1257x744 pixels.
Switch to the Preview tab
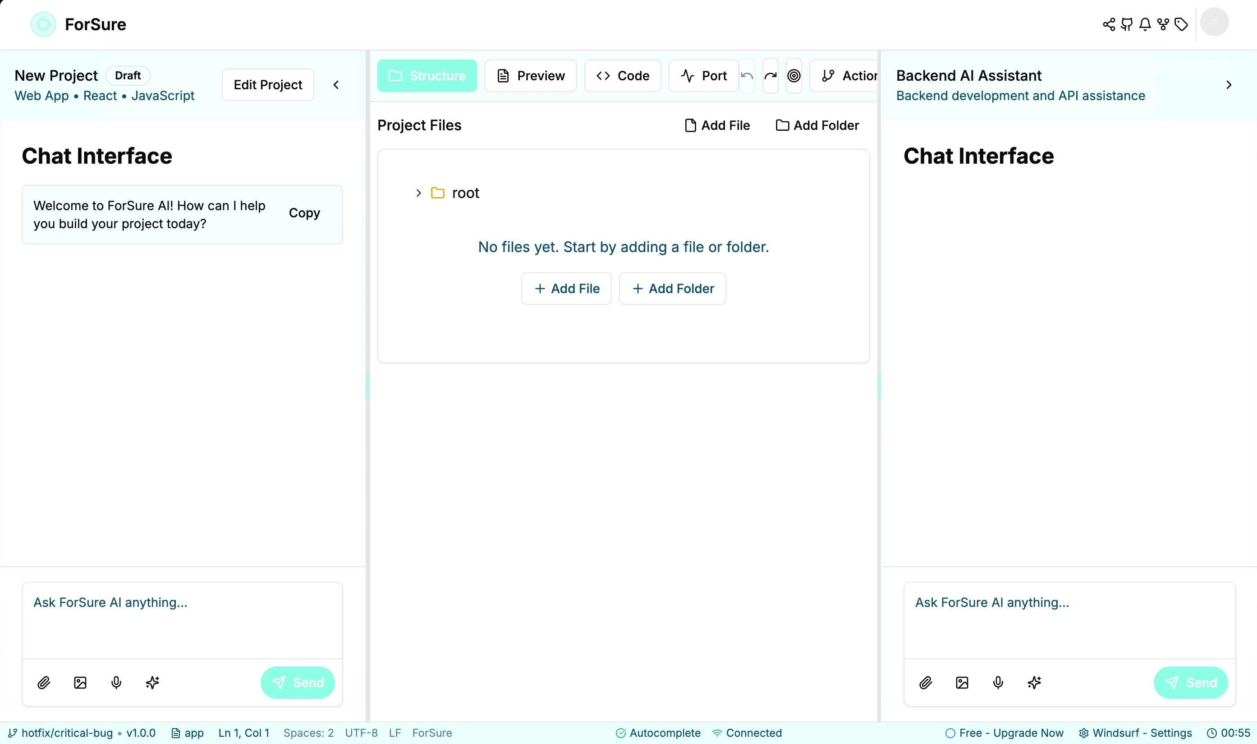tap(530, 76)
